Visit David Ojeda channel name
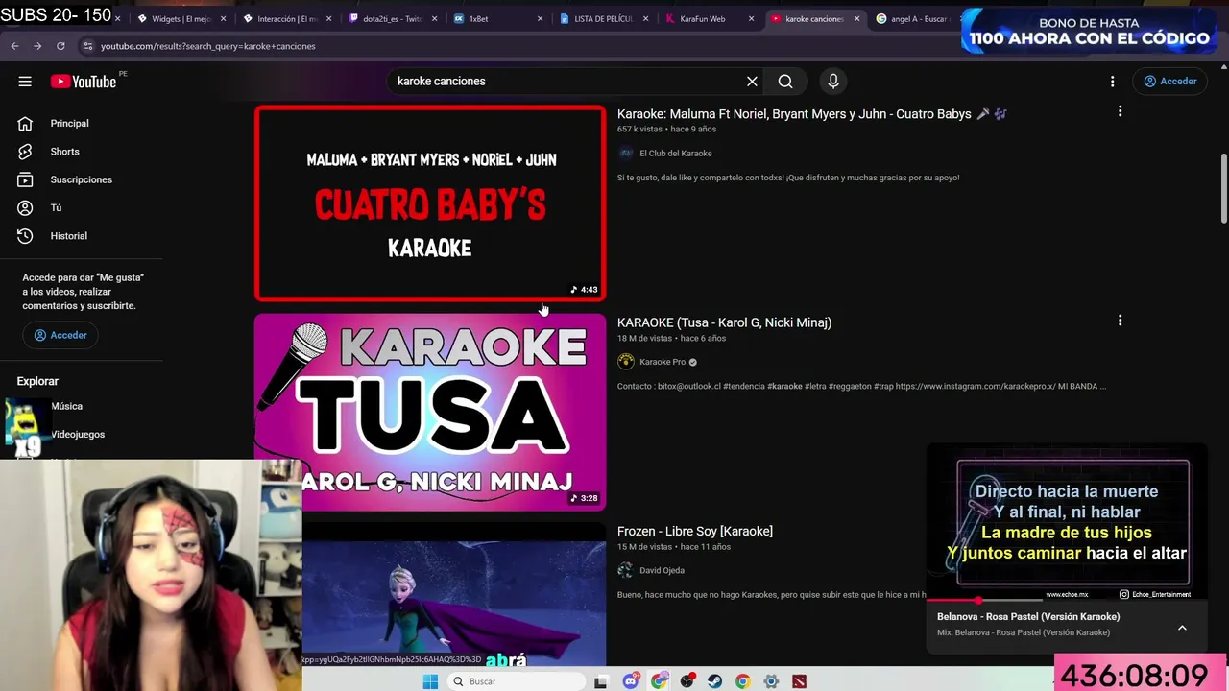The height and width of the screenshot is (691, 1229). tap(662, 570)
